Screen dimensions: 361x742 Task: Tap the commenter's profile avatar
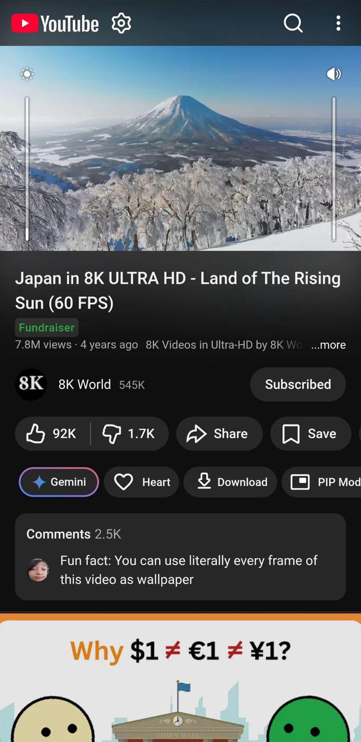pos(38,569)
